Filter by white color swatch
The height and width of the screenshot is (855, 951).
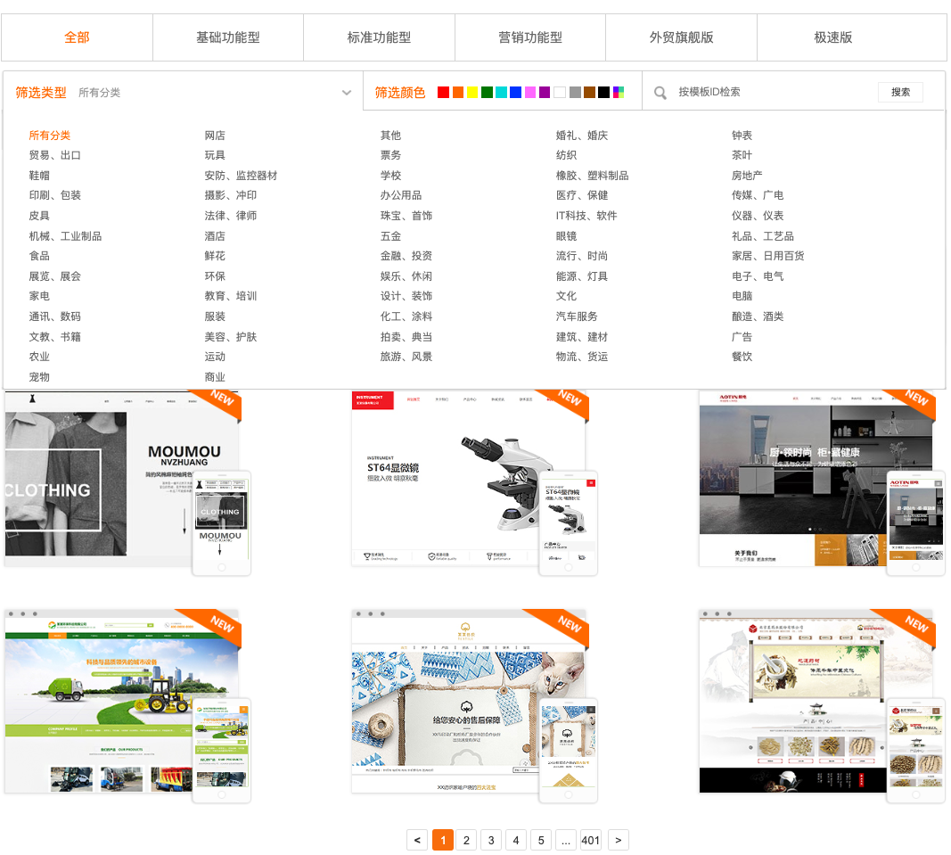click(560, 92)
